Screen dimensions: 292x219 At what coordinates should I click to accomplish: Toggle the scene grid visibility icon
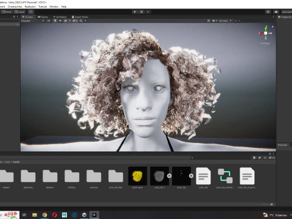point(81,21)
